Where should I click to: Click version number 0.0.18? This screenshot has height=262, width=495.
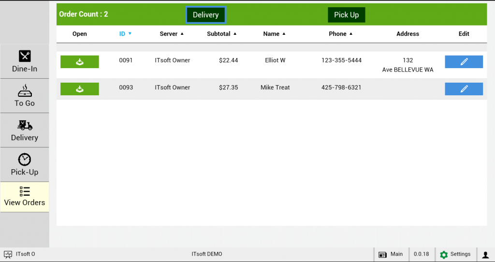tap(422, 254)
